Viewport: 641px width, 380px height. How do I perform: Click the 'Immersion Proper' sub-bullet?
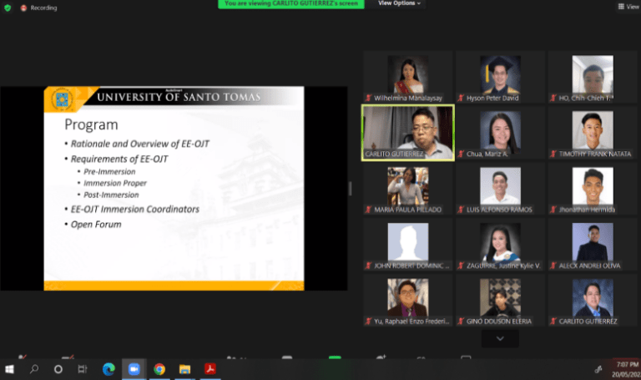[x=115, y=183]
